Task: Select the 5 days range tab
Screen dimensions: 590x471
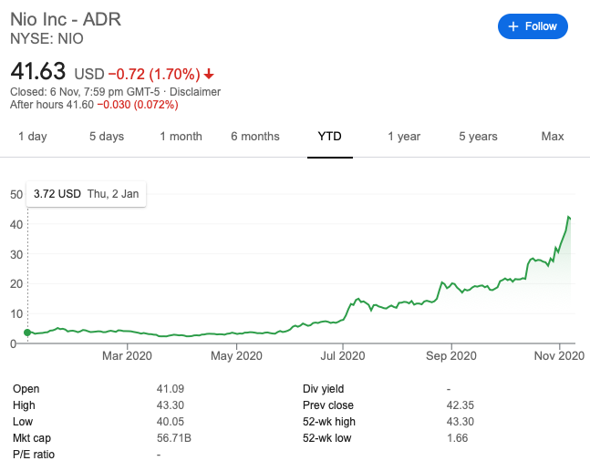Action: click(x=107, y=136)
